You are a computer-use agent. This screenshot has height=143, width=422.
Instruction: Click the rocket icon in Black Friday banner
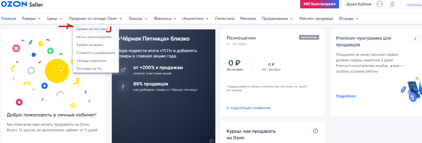pos(123,70)
